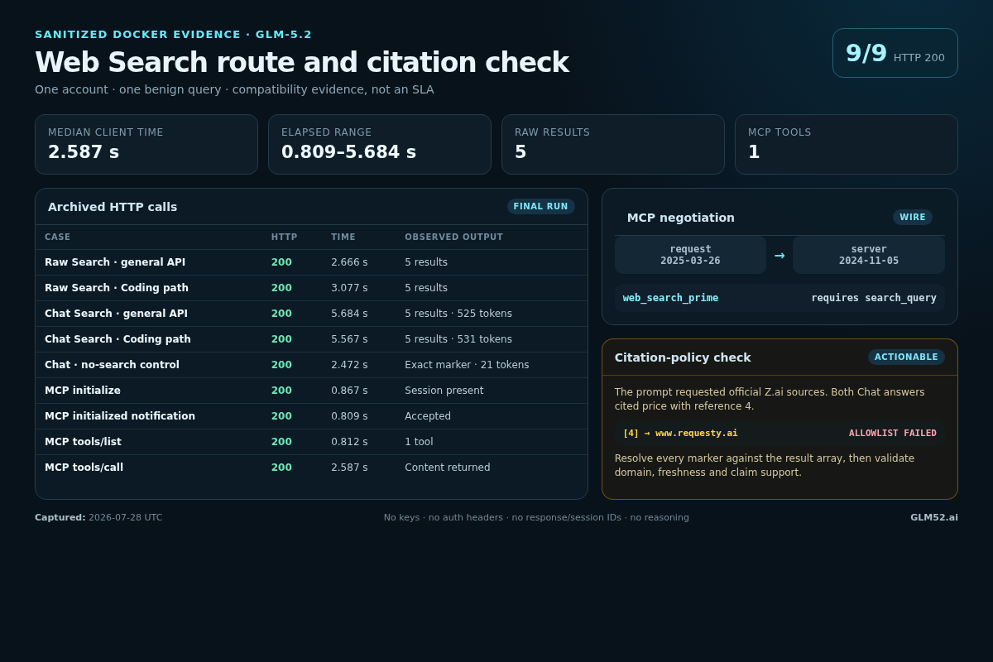993x662 pixels.
Task: Select the Raw Search · Coding path row
Action: click(x=311, y=288)
